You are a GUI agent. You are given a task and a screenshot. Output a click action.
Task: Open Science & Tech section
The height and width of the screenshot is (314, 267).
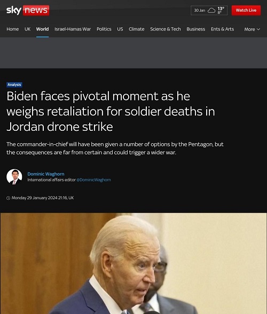[x=166, y=29]
